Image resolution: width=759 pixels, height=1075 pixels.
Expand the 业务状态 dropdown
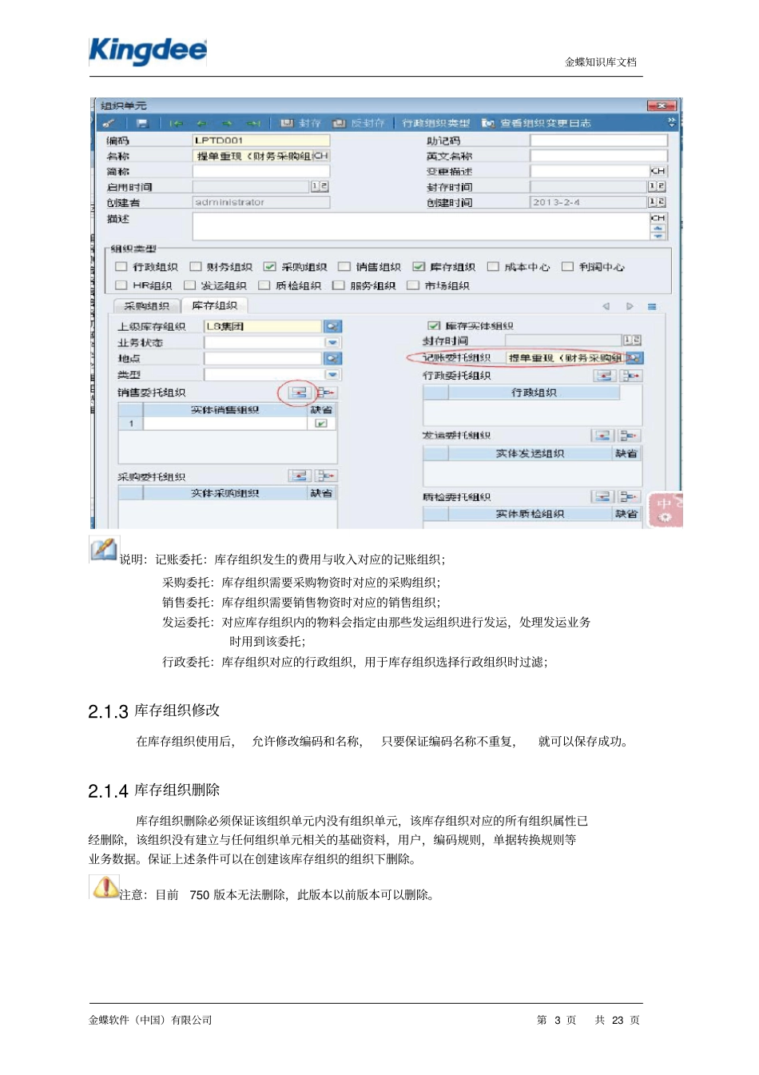(332, 342)
